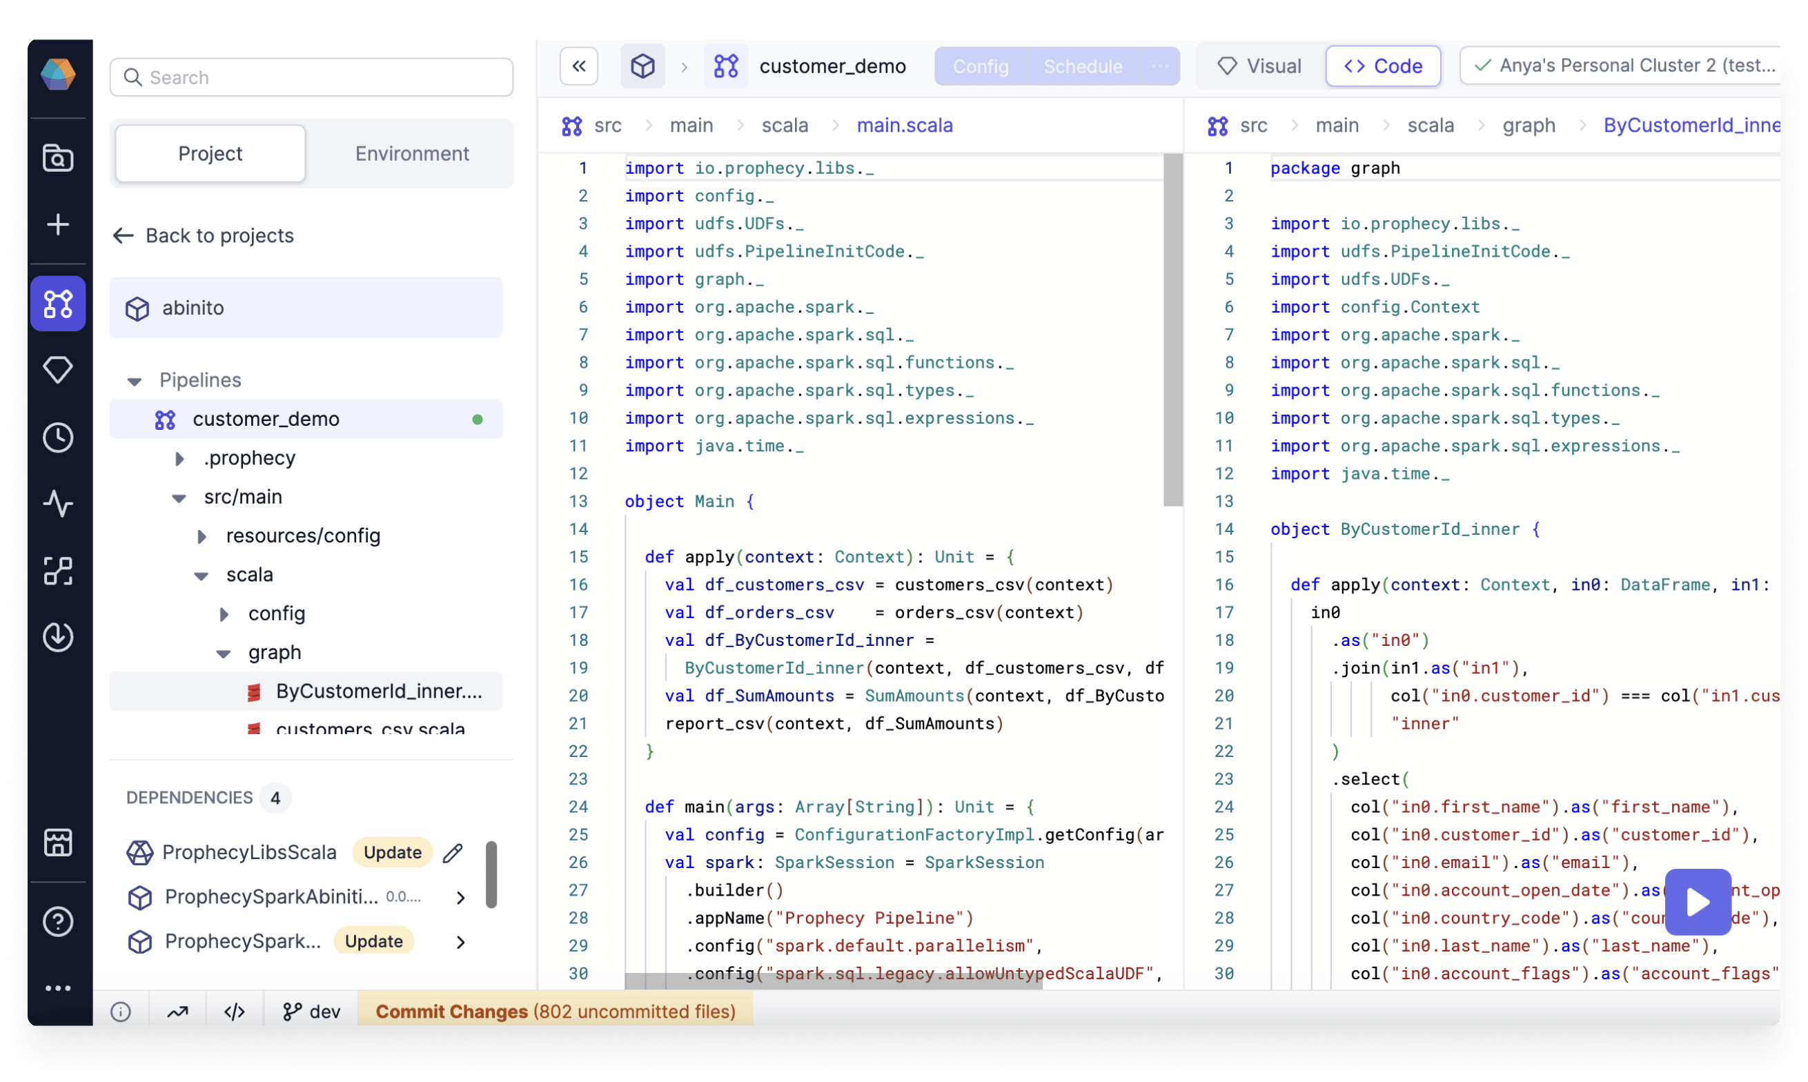Viewport: 1808px width, 1082px height.
Task: Click the main.scala vertical scrollbar
Action: [x=1173, y=330]
